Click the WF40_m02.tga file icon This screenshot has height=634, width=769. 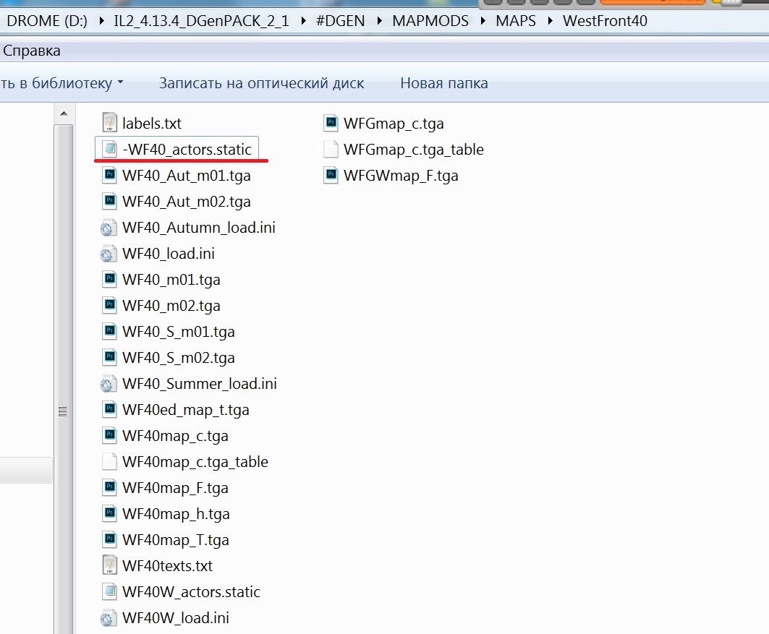(x=109, y=305)
